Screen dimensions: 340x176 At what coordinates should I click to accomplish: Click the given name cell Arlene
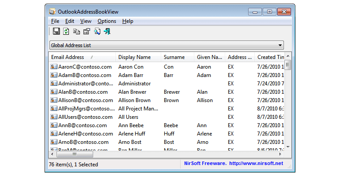point(204,134)
